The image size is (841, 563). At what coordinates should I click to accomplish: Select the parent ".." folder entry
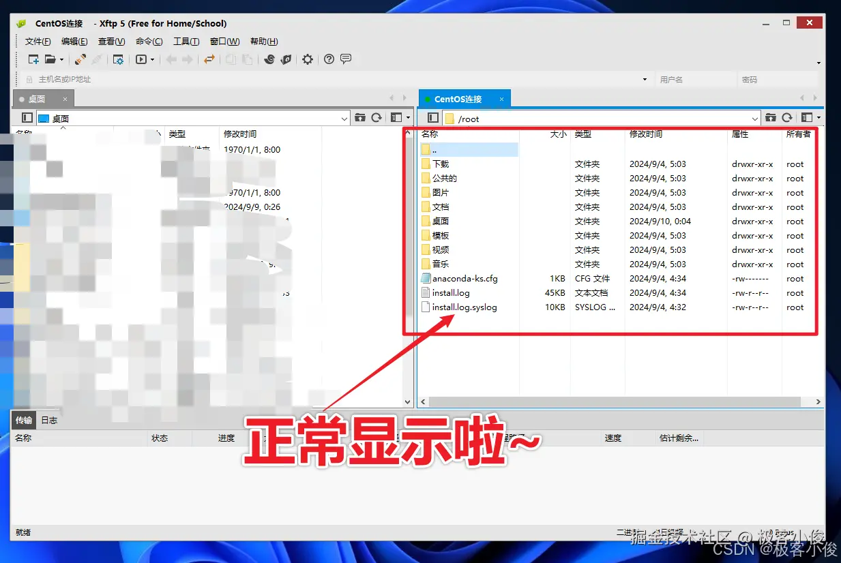point(469,149)
